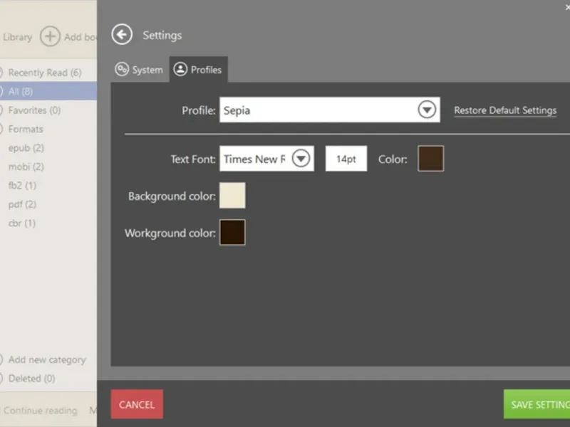Image resolution: width=570 pixels, height=427 pixels.
Task: Open Favorites (0) category
Action: 34,110
